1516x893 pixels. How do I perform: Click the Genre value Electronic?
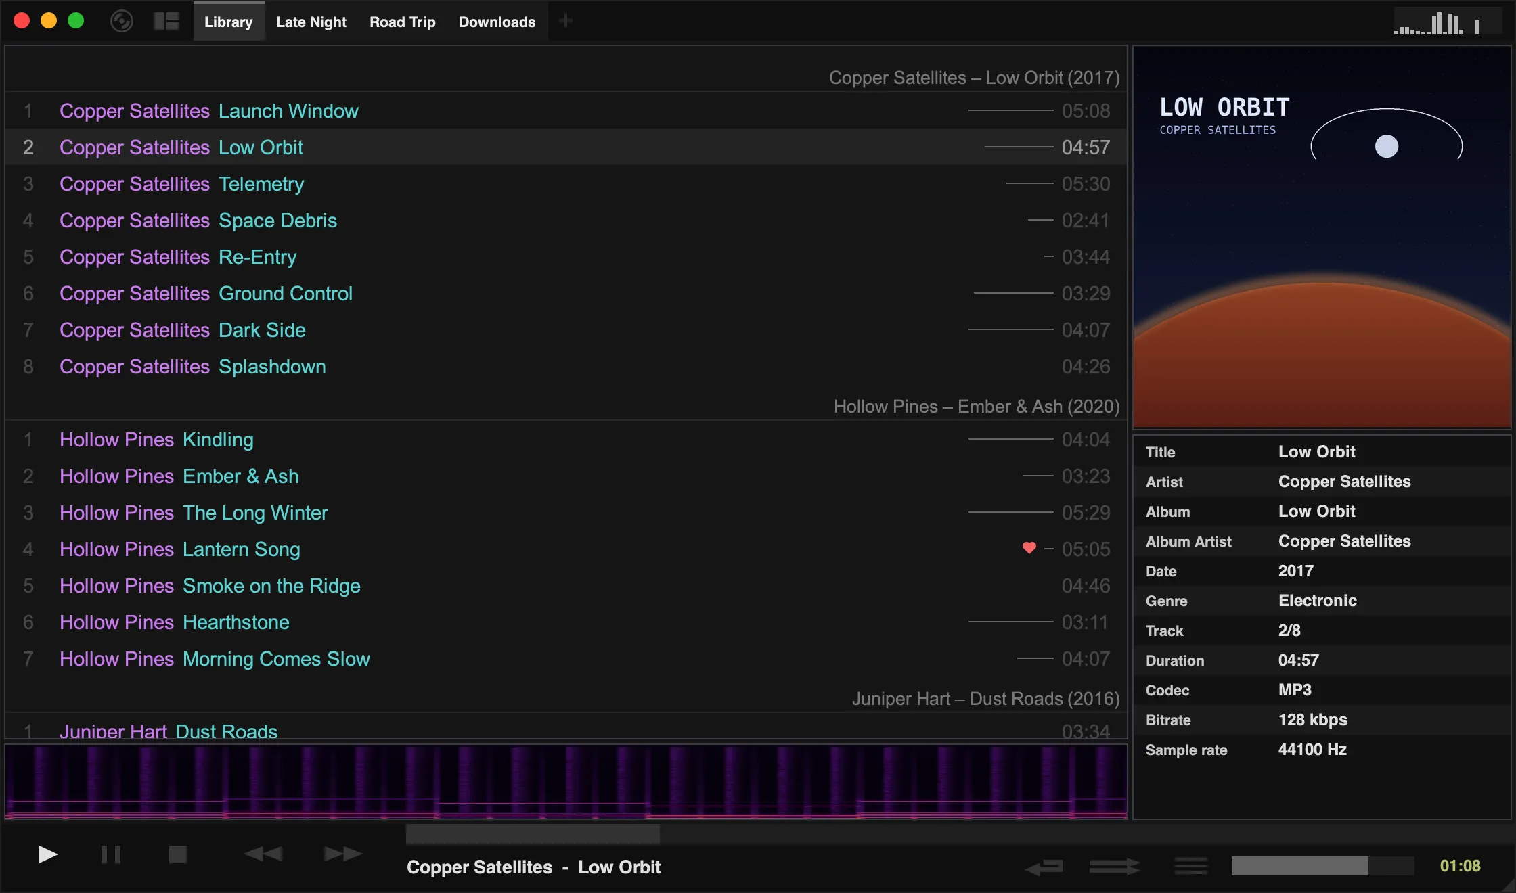point(1317,601)
